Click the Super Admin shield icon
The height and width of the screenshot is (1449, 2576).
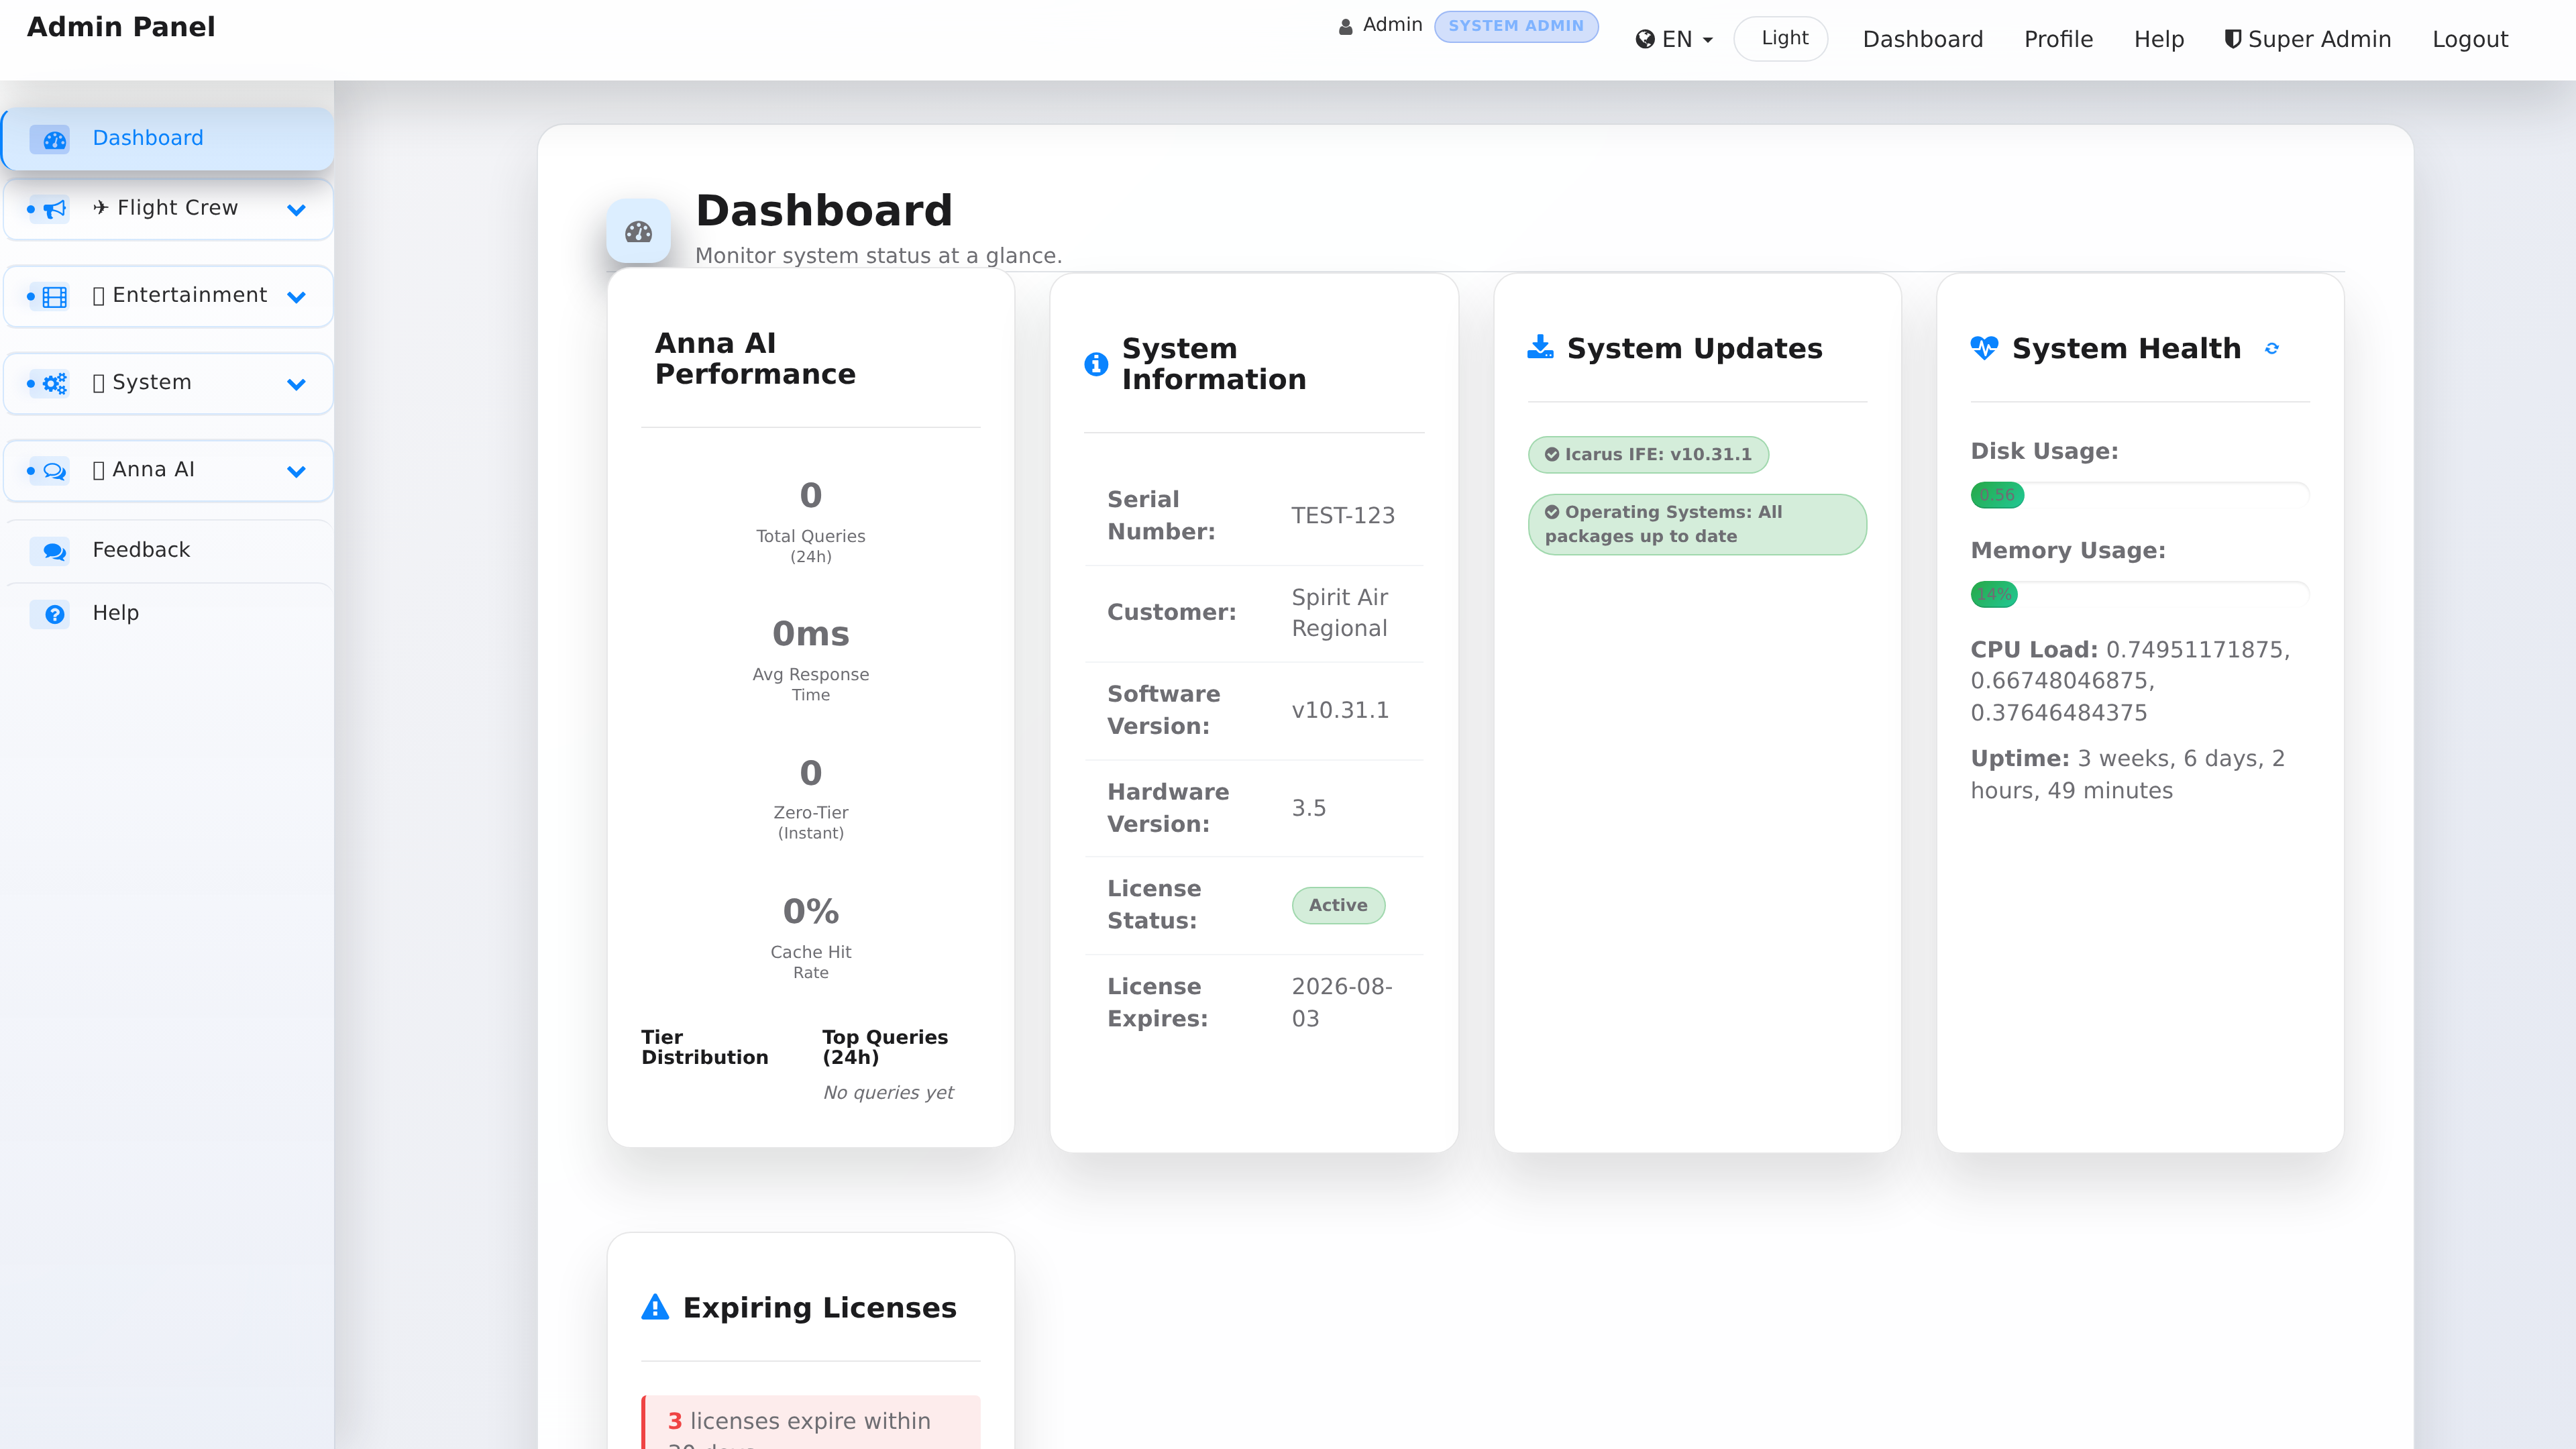(x=2232, y=39)
